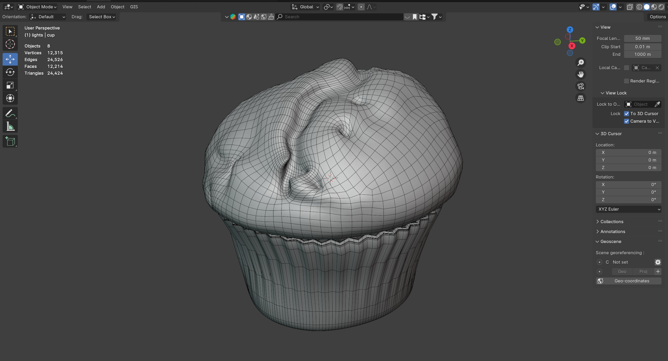Open the XYZ Euler rotation mode dropdown
668x361 pixels.
pos(628,209)
